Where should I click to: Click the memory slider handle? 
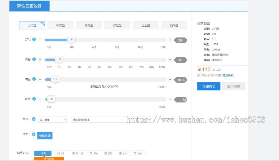pyautogui.click(x=59, y=59)
